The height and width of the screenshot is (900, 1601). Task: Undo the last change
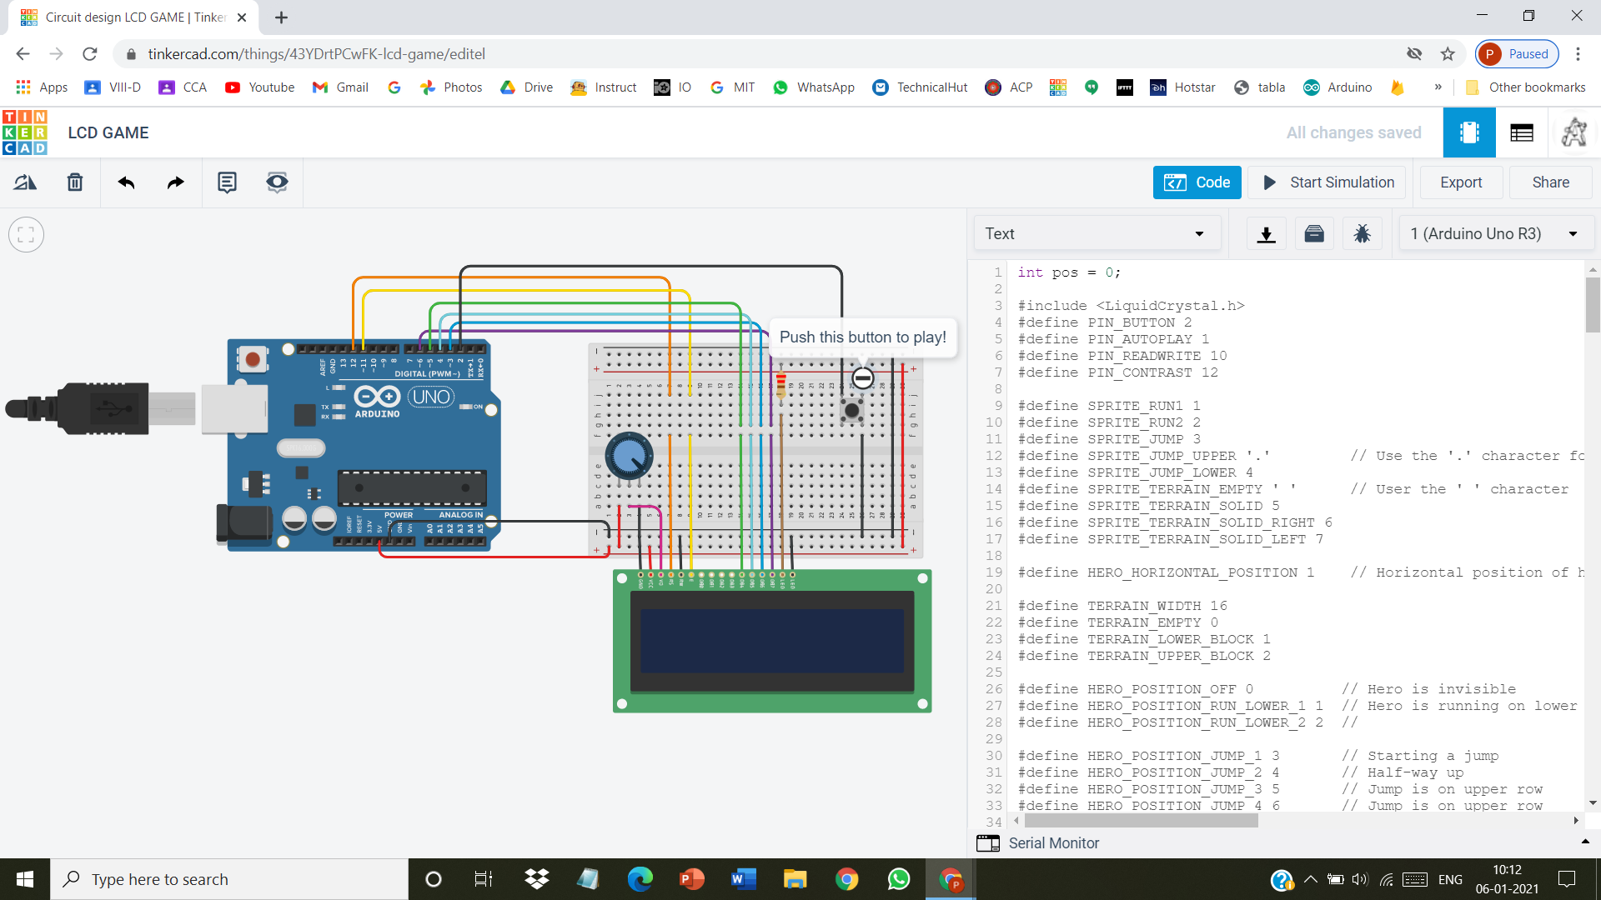click(x=126, y=182)
